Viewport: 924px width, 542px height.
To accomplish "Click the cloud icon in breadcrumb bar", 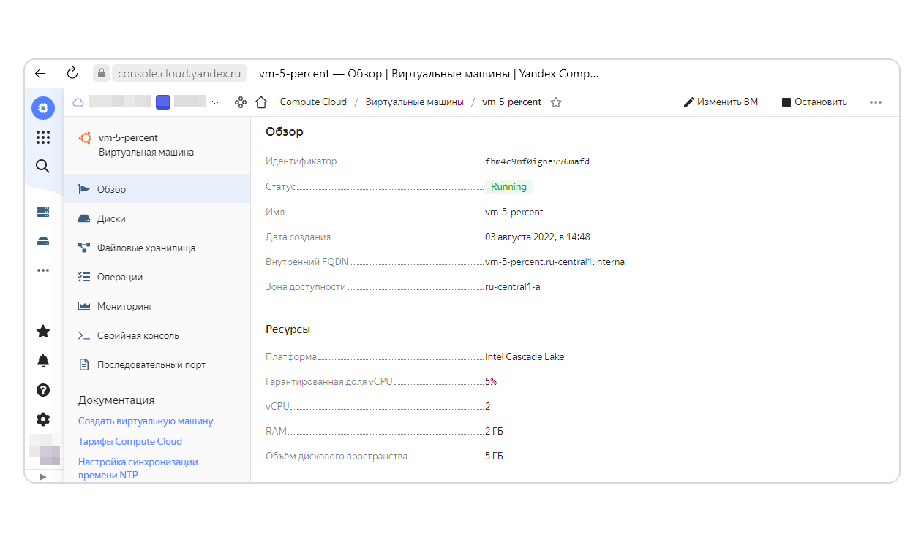I will point(78,102).
